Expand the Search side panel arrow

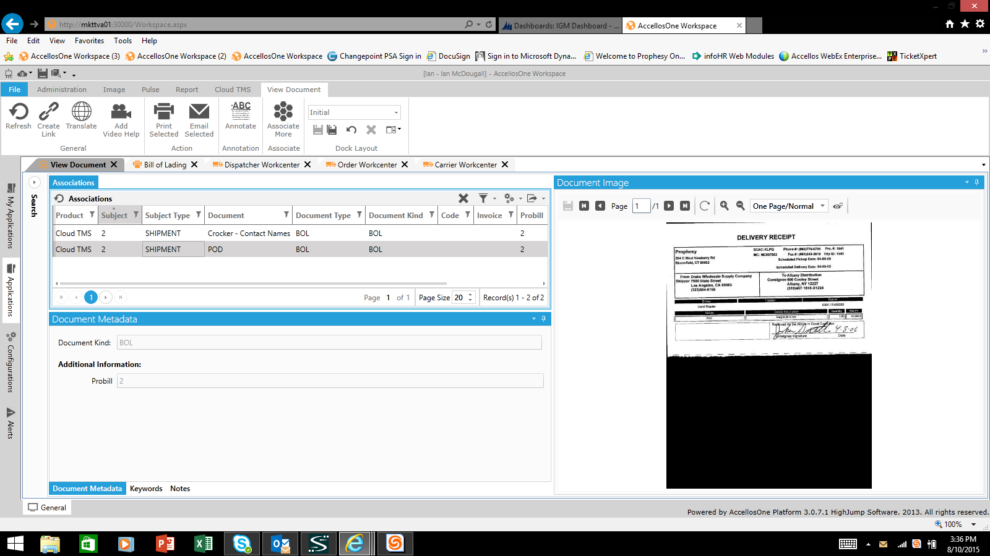point(35,182)
